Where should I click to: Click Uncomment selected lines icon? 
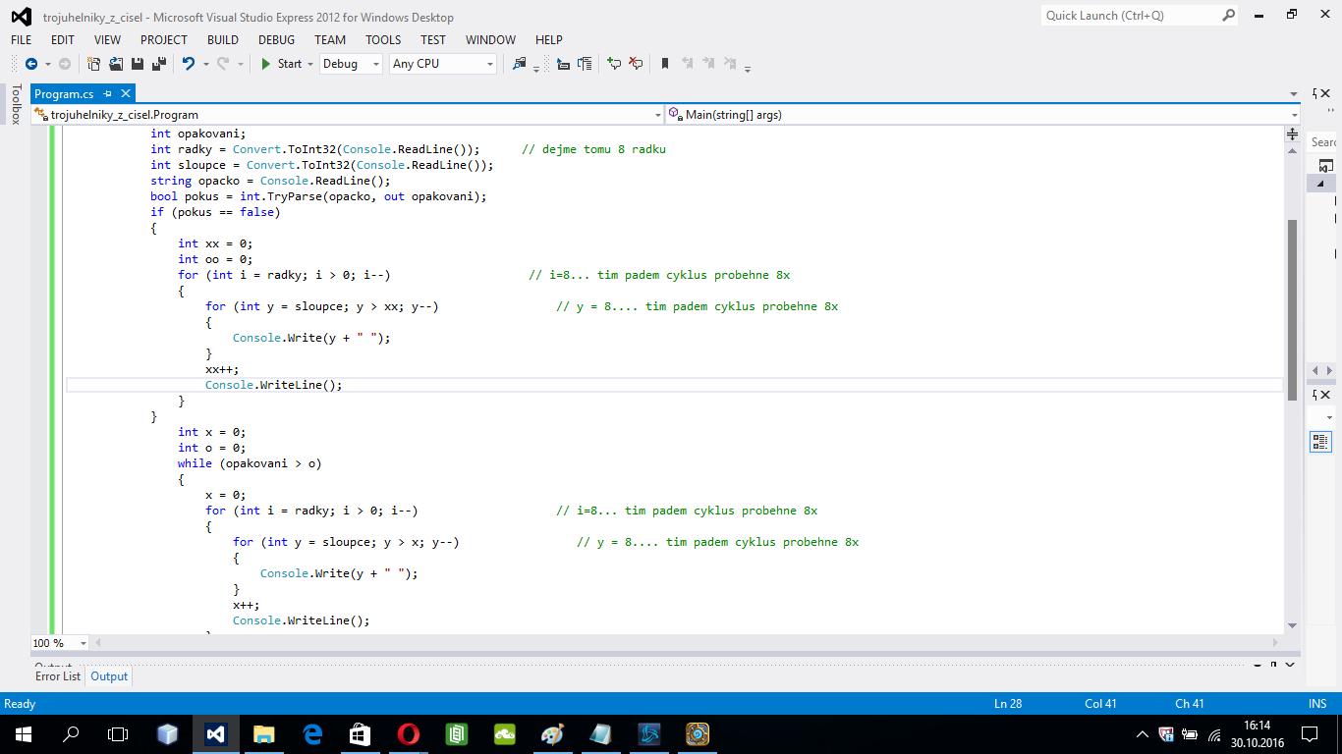point(636,64)
